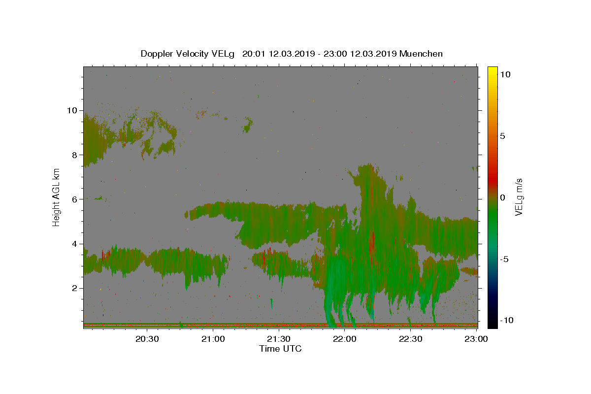Click the 'VELg m/s' colorbar title
591x394 pixels.
pos(519,197)
